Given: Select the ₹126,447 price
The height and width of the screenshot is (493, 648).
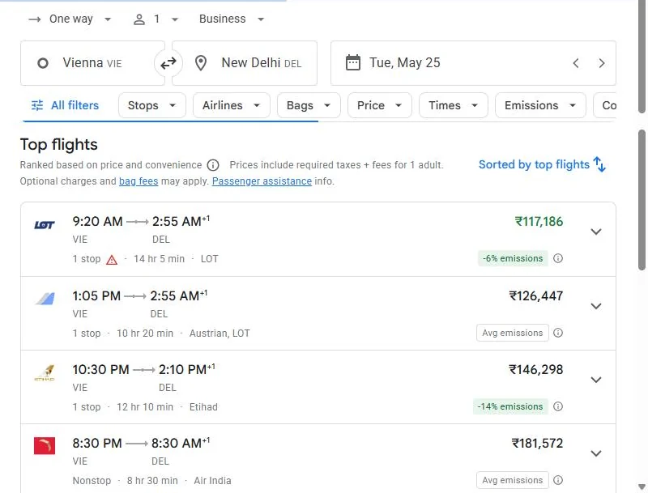Looking at the screenshot, I should pos(536,296).
